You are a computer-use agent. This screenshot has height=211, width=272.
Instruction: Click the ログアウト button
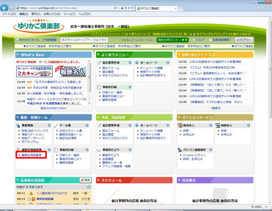coord(244,39)
